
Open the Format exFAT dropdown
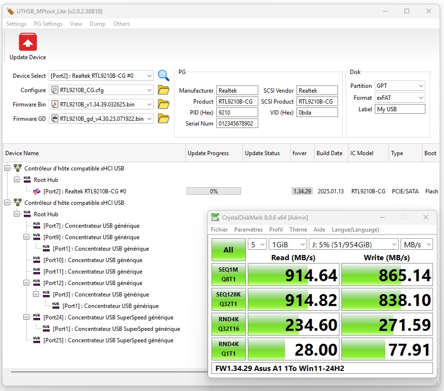(x=400, y=97)
